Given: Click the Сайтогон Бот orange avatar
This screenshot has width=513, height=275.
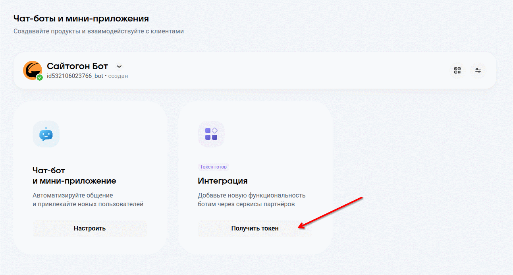Looking at the screenshot, I should click(x=32, y=70).
